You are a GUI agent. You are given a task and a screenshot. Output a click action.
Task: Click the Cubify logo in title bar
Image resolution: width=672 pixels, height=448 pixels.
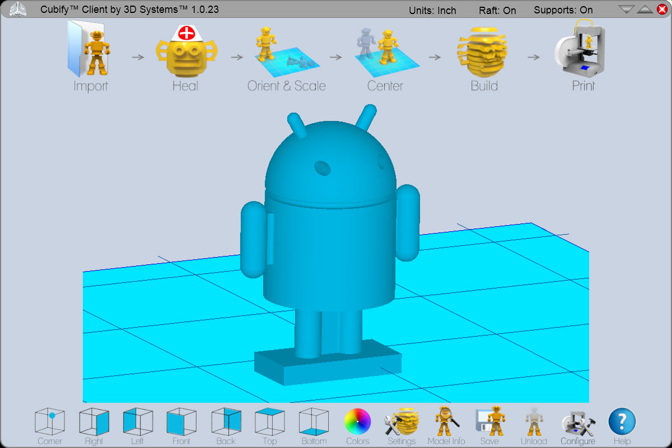[x=18, y=9]
